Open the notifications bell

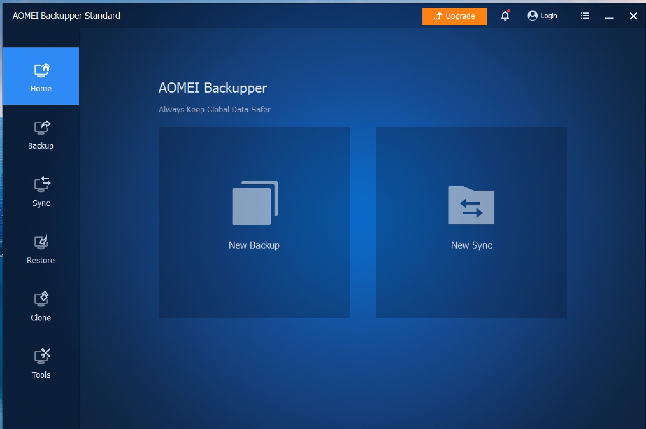[x=505, y=16]
